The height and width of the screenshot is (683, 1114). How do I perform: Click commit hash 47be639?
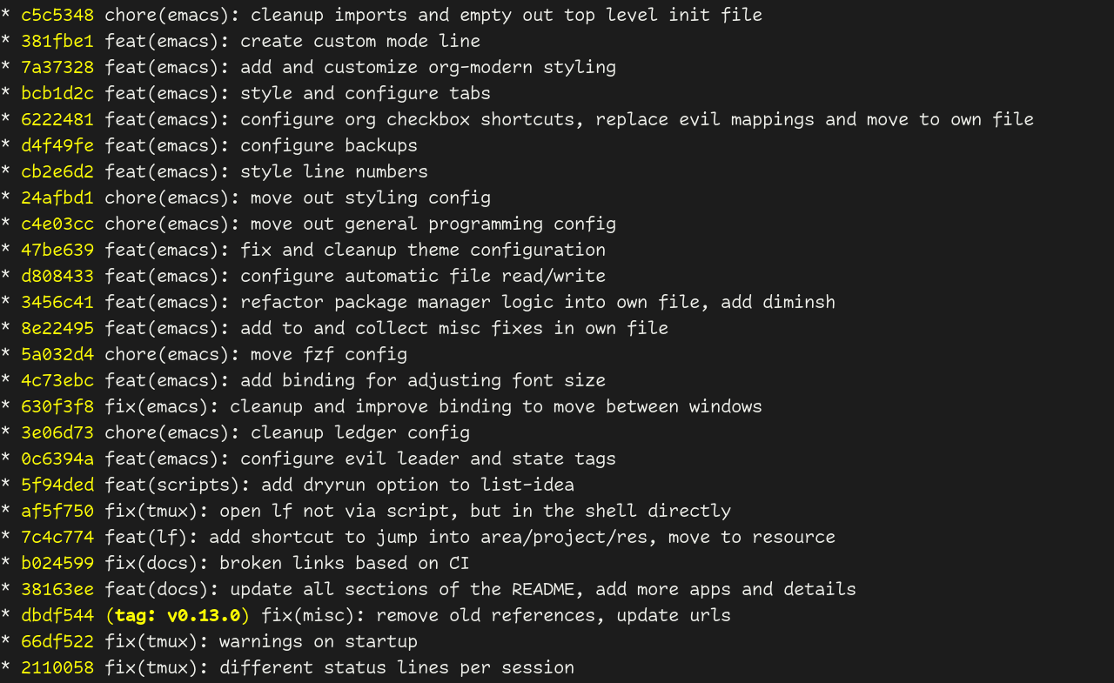point(57,250)
